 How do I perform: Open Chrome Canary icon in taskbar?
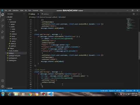(37, 94)
